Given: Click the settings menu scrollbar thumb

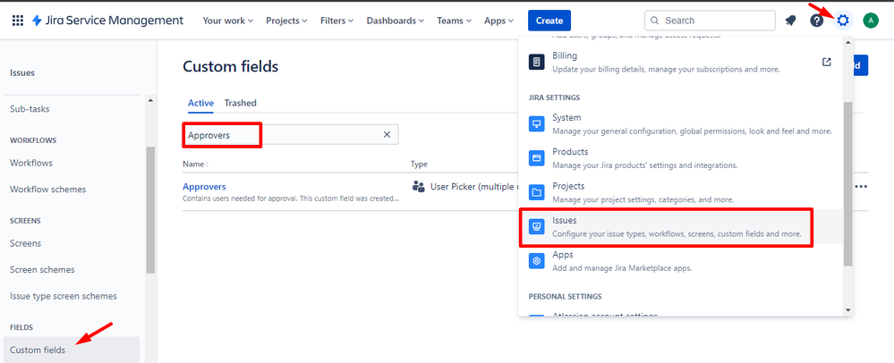Looking at the screenshot, I should pos(847,184).
